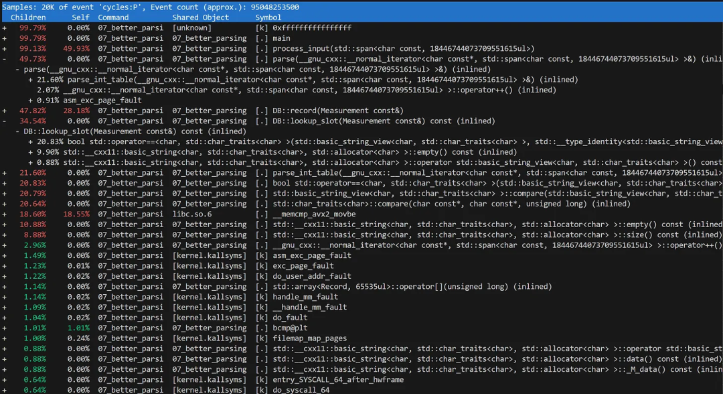Select the 18.55% self value

76,214
